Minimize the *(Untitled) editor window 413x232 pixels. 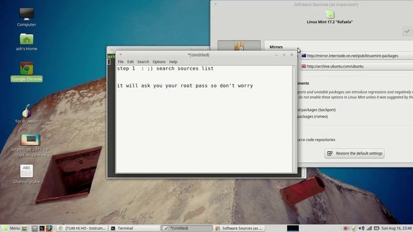[276, 55]
